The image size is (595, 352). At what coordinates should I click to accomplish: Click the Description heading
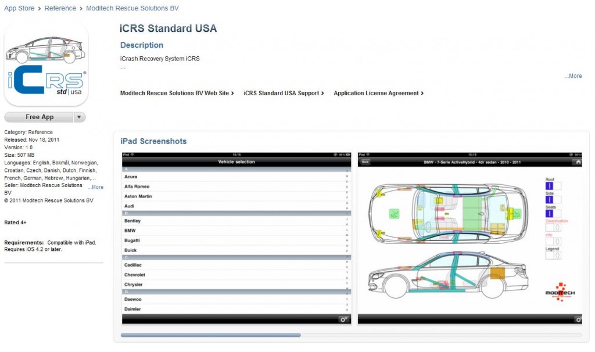[142, 45]
